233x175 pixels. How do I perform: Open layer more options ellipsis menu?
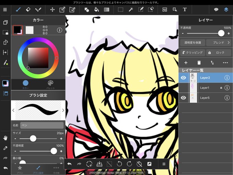point(225,63)
